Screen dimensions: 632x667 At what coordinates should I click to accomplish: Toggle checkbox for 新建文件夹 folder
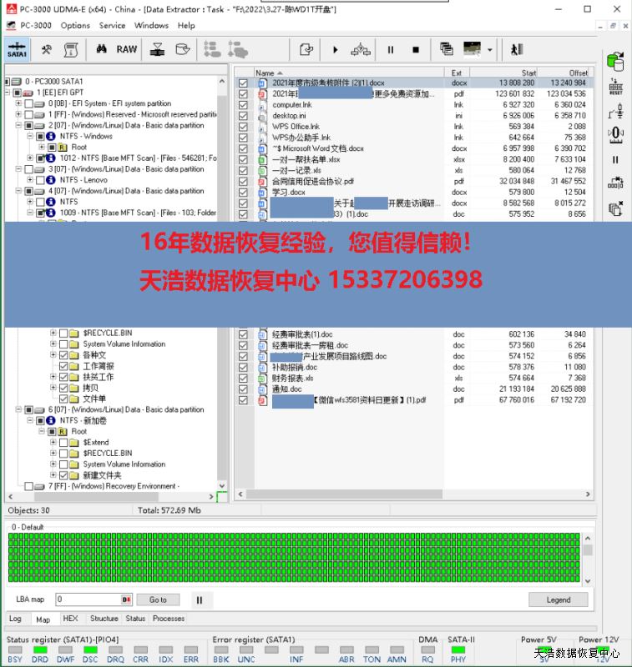pos(63,475)
